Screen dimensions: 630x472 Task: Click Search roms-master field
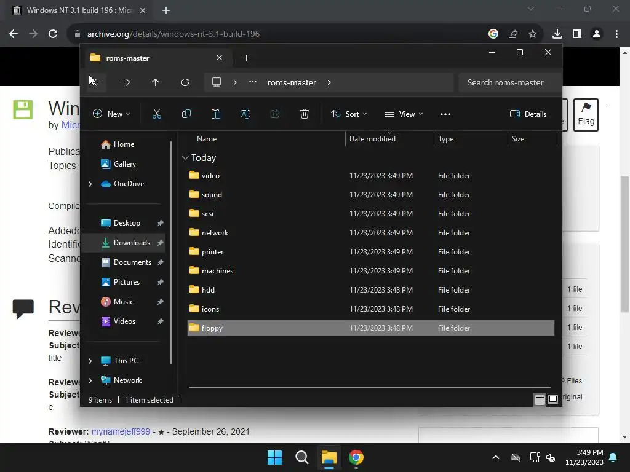pyautogui.click(x=509, y=82)
